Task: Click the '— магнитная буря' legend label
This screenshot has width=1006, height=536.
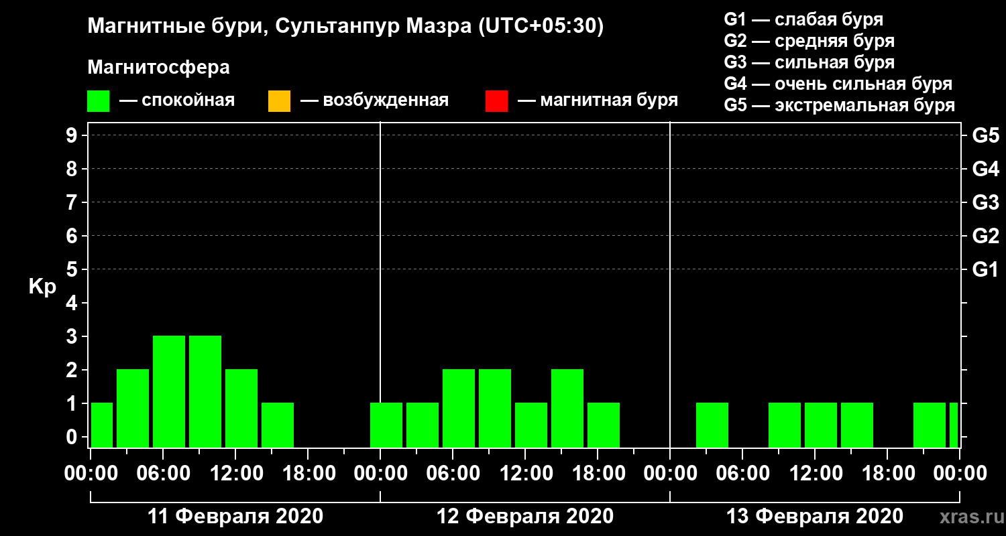Action: pos(598,101)
